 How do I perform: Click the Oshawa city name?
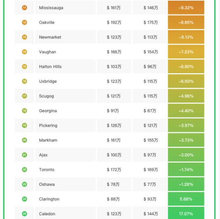(47, 184)
